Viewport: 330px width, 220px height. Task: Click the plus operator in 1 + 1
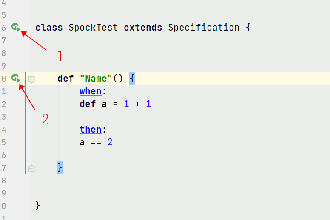(x=137, y=104)
